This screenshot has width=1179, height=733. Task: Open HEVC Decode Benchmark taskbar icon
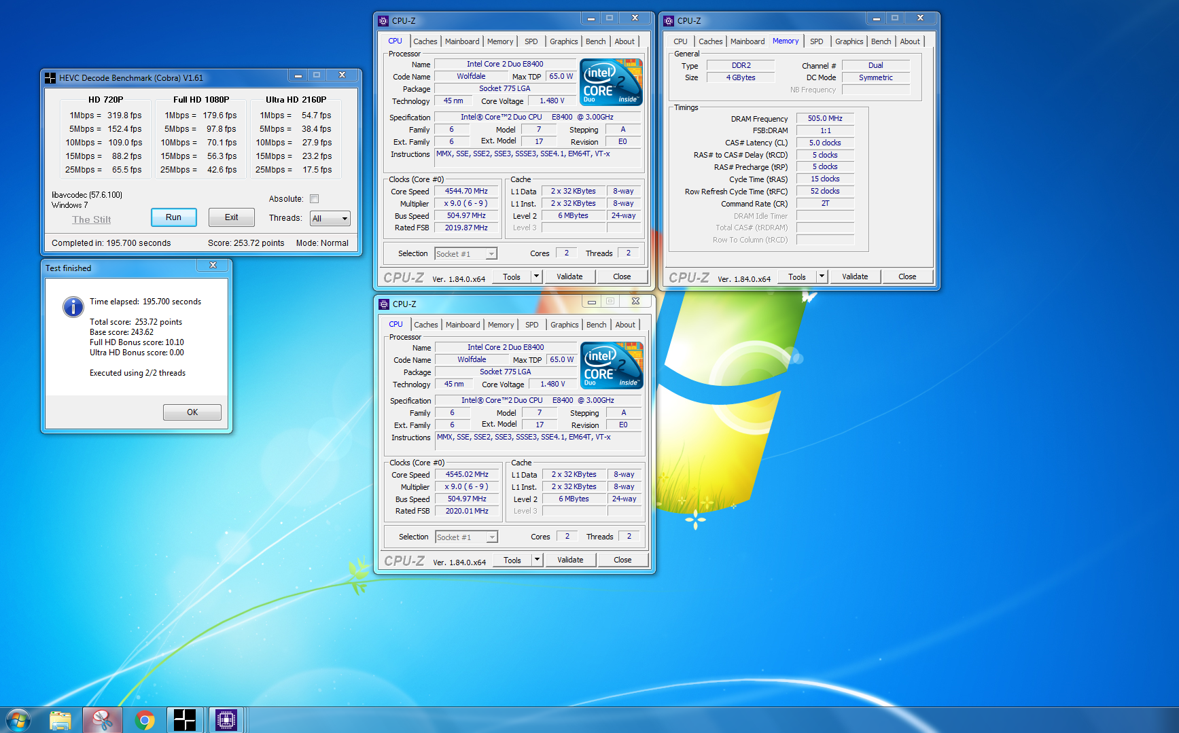pyautogui.click(x=185, y=720)
